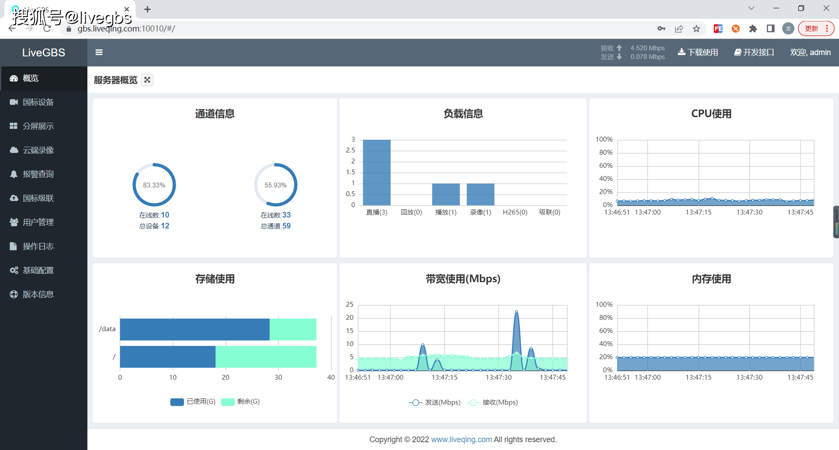Open the 概览 dashboard sidebar item
Image resolution: width=839 pixels, height=450 pixels.
(44, 78)
